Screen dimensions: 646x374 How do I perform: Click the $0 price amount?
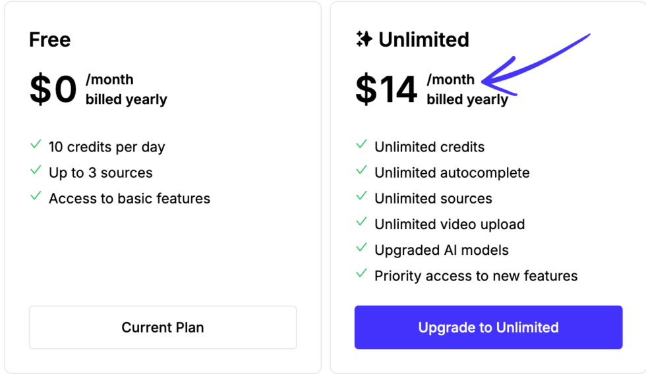click(x=53, y=90)
